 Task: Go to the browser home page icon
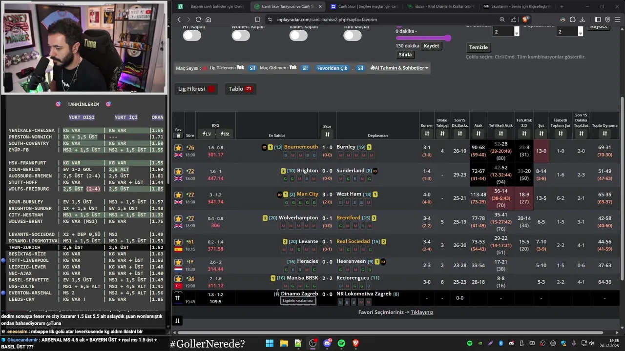[208, 19]
